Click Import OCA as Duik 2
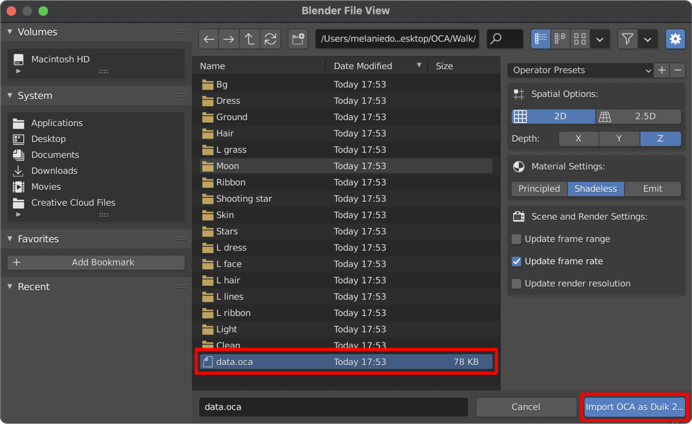Image resolution: width=692 pixels, height=424 pixels. coord(634,407)
